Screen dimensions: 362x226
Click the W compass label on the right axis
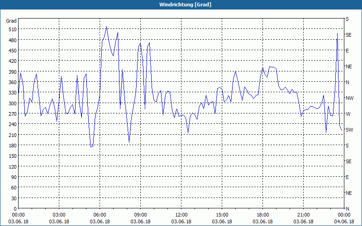[x=348, y=114]
